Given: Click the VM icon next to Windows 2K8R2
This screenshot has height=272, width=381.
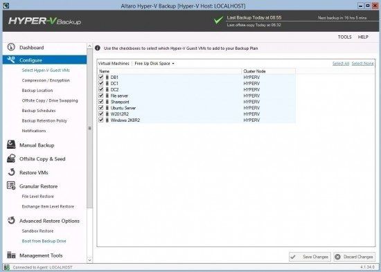Looking at the screenshot, I should pos(107,120).
